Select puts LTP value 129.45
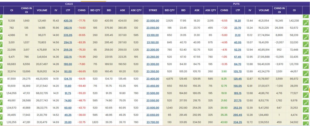 pyautogui.click(x=238, y=79)
